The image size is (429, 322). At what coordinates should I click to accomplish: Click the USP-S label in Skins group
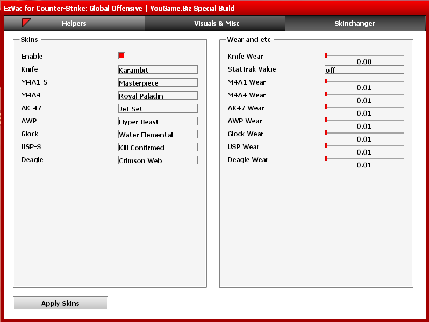tap(31, 147)
